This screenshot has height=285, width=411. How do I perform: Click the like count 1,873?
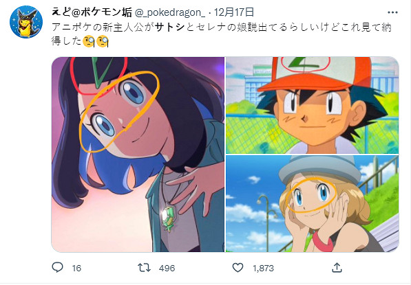264,269
